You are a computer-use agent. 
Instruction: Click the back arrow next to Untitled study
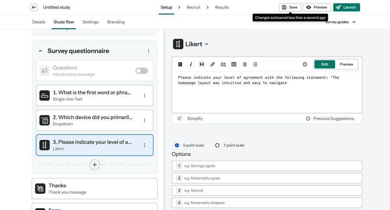34,7
